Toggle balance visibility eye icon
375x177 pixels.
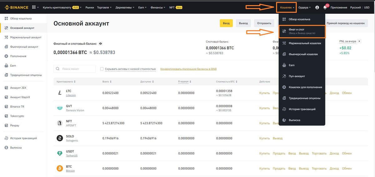pyautogui.click(x=100, y=44)
